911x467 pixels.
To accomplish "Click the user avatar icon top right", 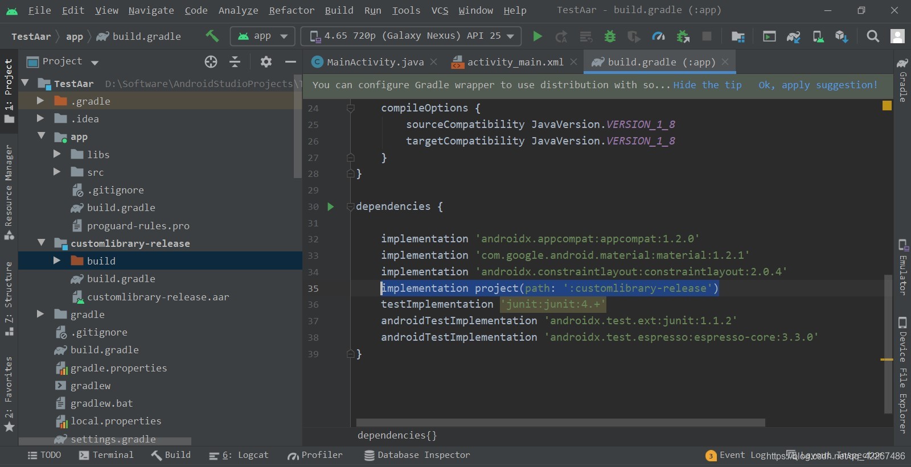I will click(x=897, y=36).
